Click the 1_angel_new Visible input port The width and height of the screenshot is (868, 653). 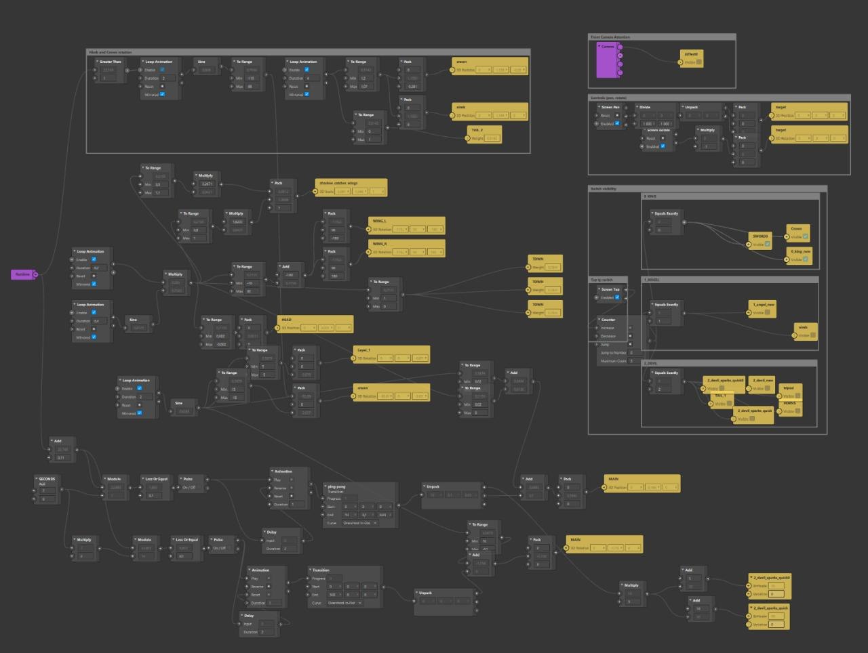(749, 312)
